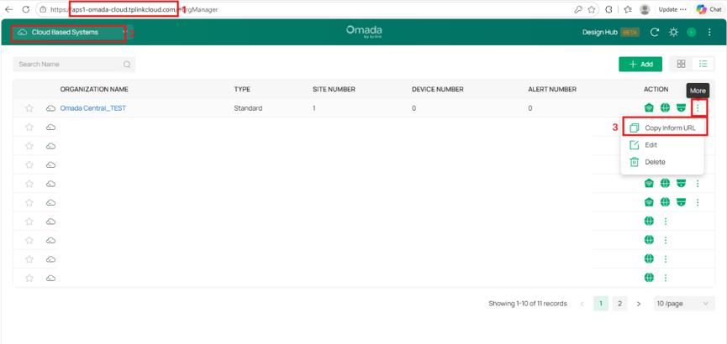Open the browser favorites list icon
The width and height of the screenshot is (727, 344).
pyautogui.click(x=627, y=9)
